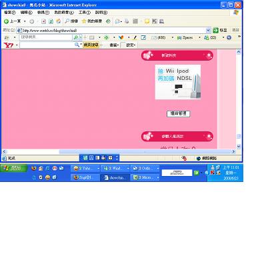The height and width of the screenshot is (256, 262).
Task: Click the blue help icon in MSN toolbar
Action: [x=229, y=37]
